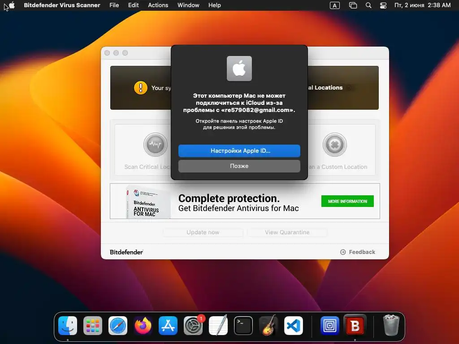Click the date and time in menu bar
Image resolution: width=459 pixels, height=344 pixels.
point(422,5)
